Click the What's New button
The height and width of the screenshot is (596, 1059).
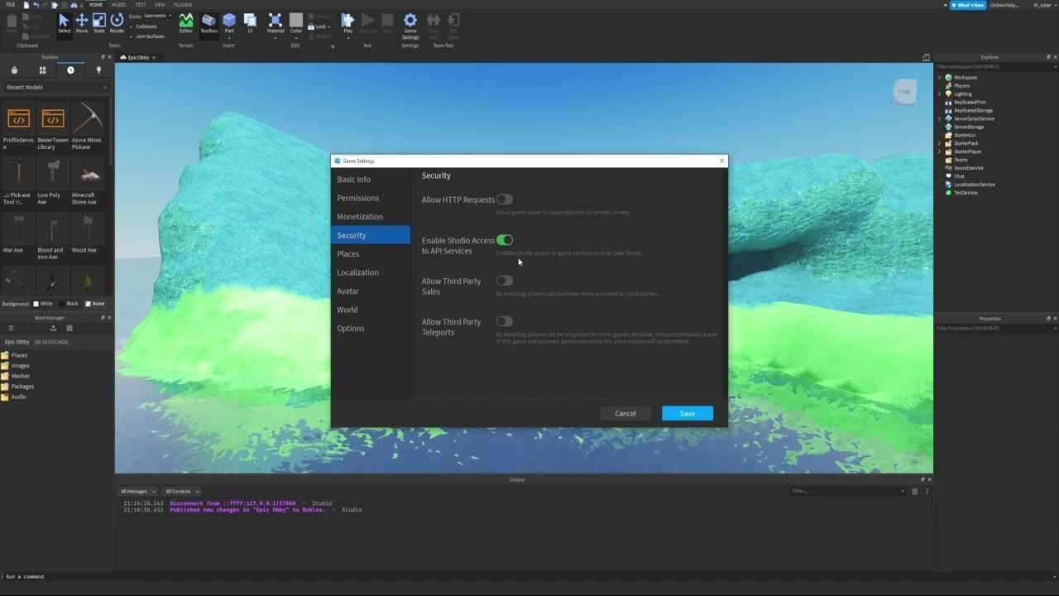pos(968,5)
